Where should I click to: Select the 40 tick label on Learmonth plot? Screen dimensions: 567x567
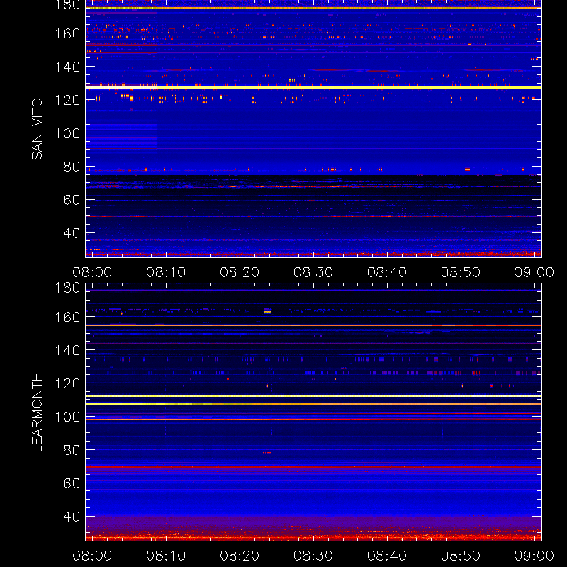coord(72,517)
